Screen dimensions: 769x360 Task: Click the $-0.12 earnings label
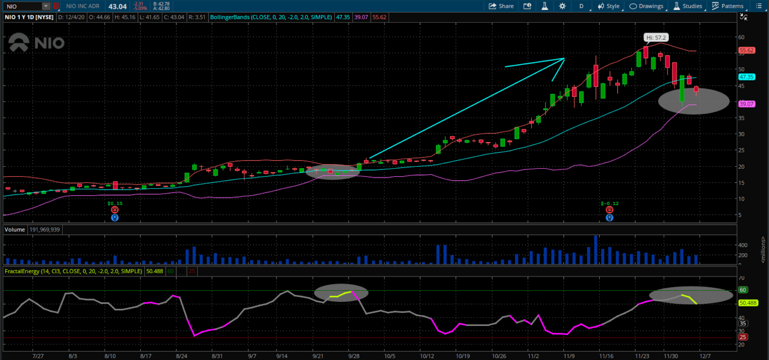[609, 203]
